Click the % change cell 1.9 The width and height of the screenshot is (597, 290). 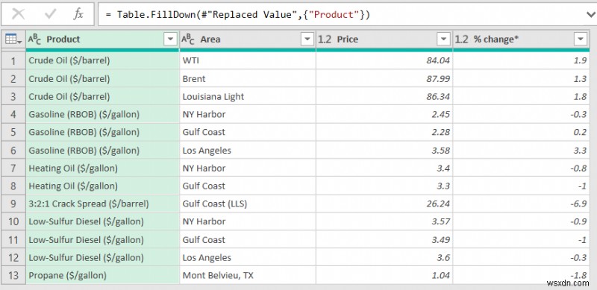coord(521,60)
